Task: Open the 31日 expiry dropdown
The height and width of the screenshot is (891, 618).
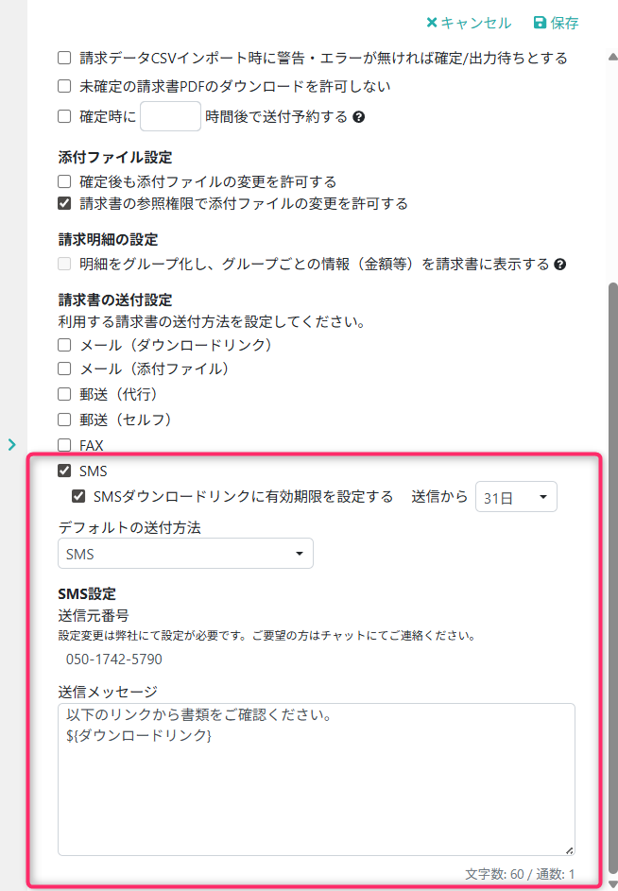Action: (516, 497)
